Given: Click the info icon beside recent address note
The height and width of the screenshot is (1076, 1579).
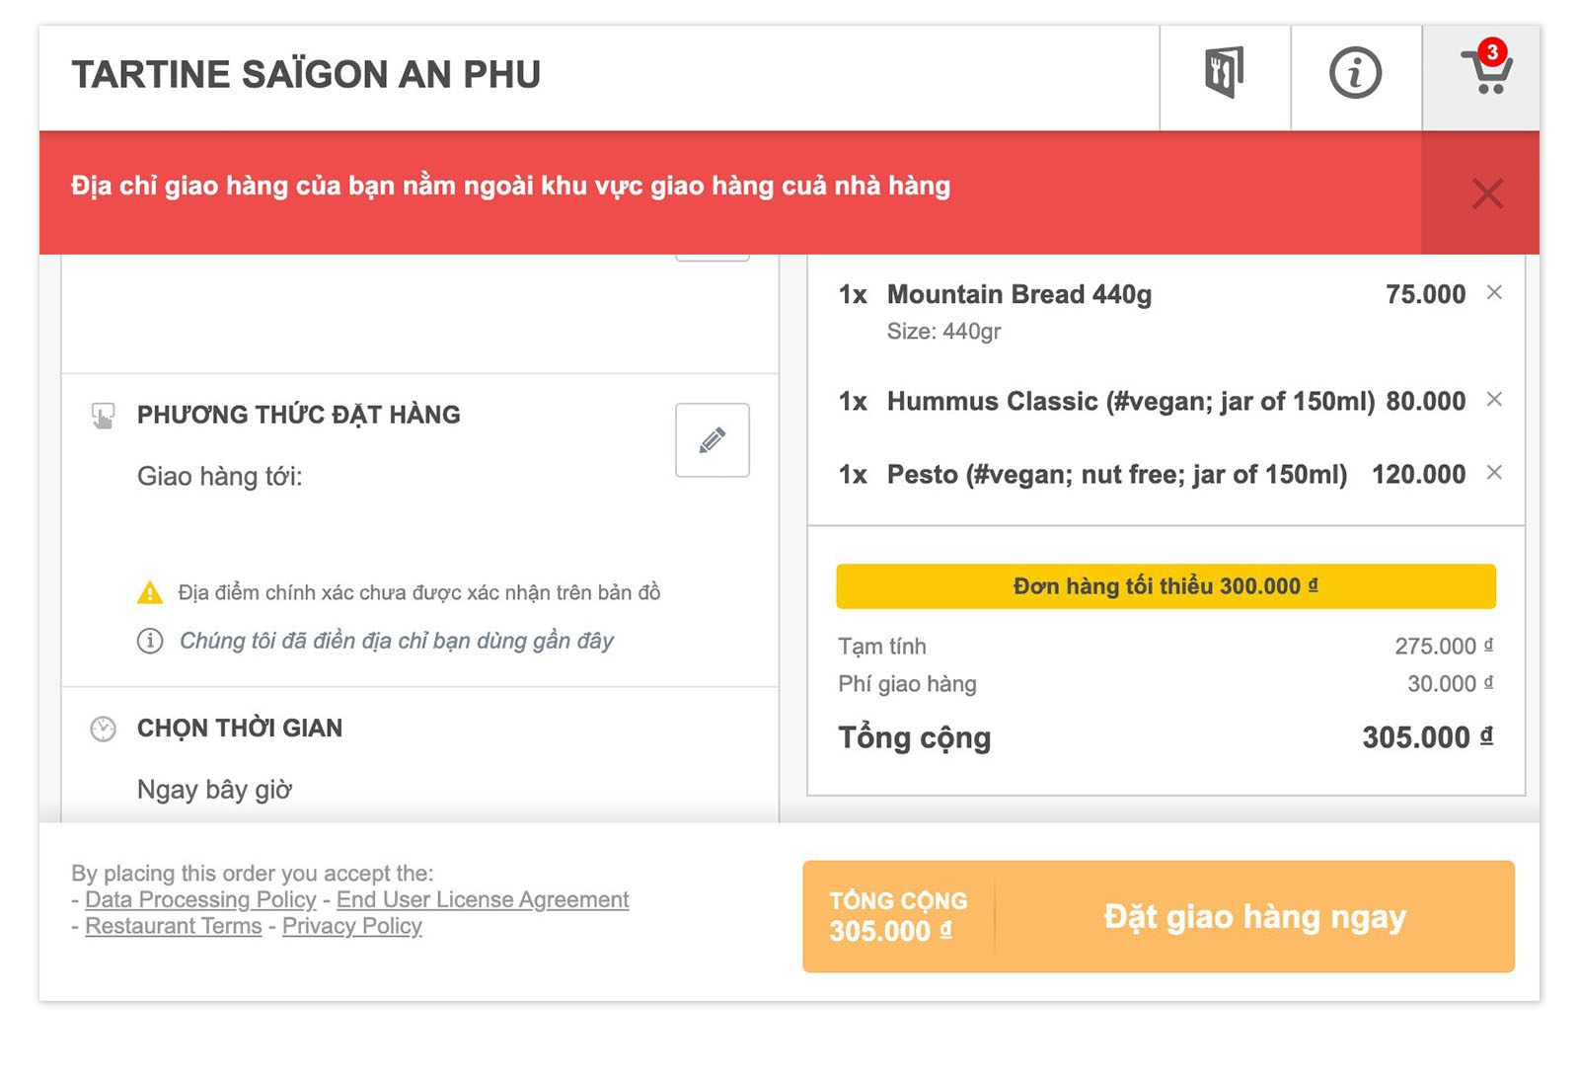Looking at the screenshot, I should click(x=150, y=641).
